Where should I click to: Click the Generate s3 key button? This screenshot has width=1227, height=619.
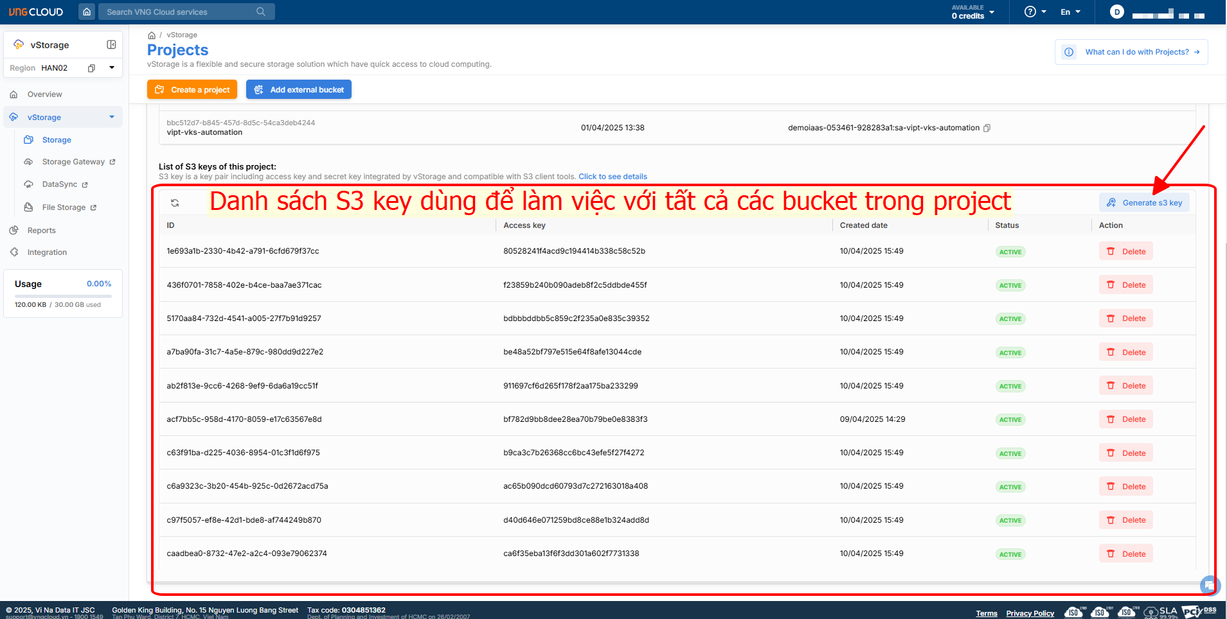pos(1144,203)
